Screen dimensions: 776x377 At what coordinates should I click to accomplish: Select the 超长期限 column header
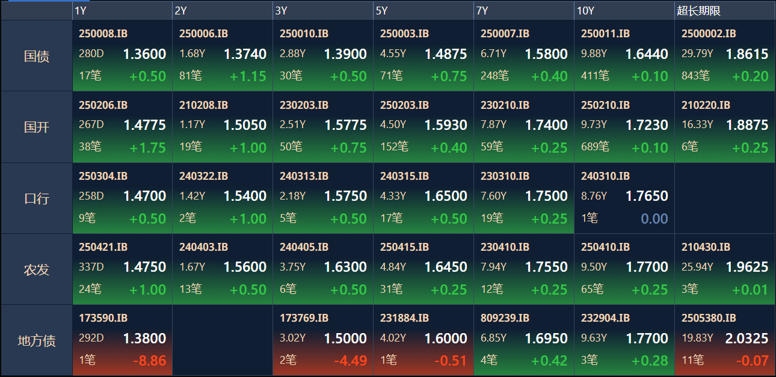pos(724,11)
